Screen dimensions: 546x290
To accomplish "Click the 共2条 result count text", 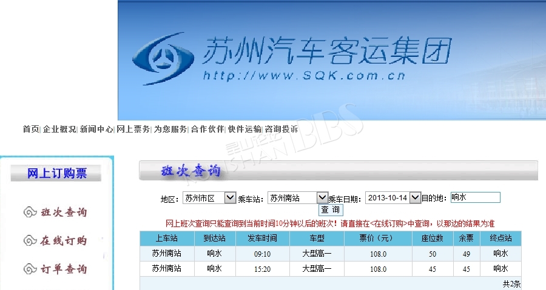I will coord(511,284).
